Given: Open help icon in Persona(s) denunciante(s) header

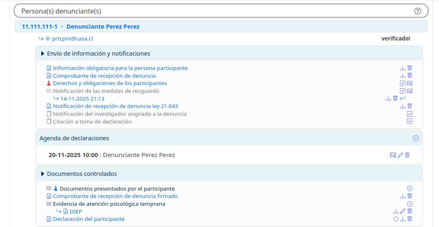Looking at the screenshot, I should (418, 11).
